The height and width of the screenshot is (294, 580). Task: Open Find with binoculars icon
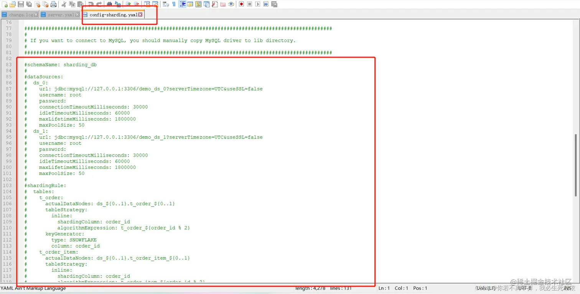click(109, 4)
